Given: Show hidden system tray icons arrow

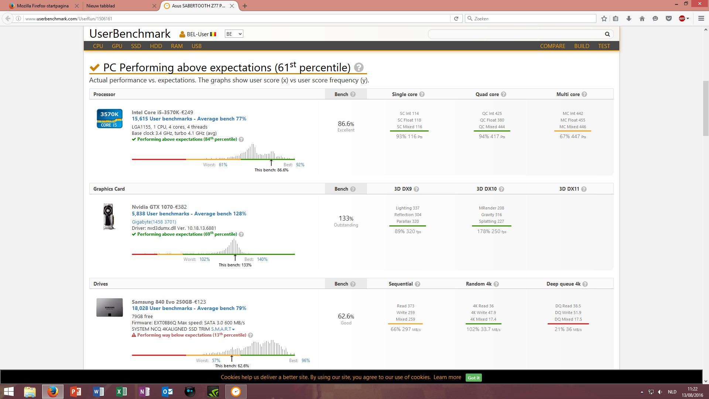Looking at the screenshot, I should (x=642, y=392).
